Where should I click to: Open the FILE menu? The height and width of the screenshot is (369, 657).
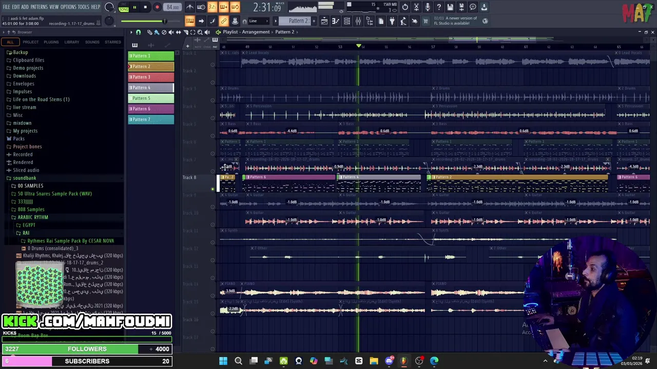[6, 7]
